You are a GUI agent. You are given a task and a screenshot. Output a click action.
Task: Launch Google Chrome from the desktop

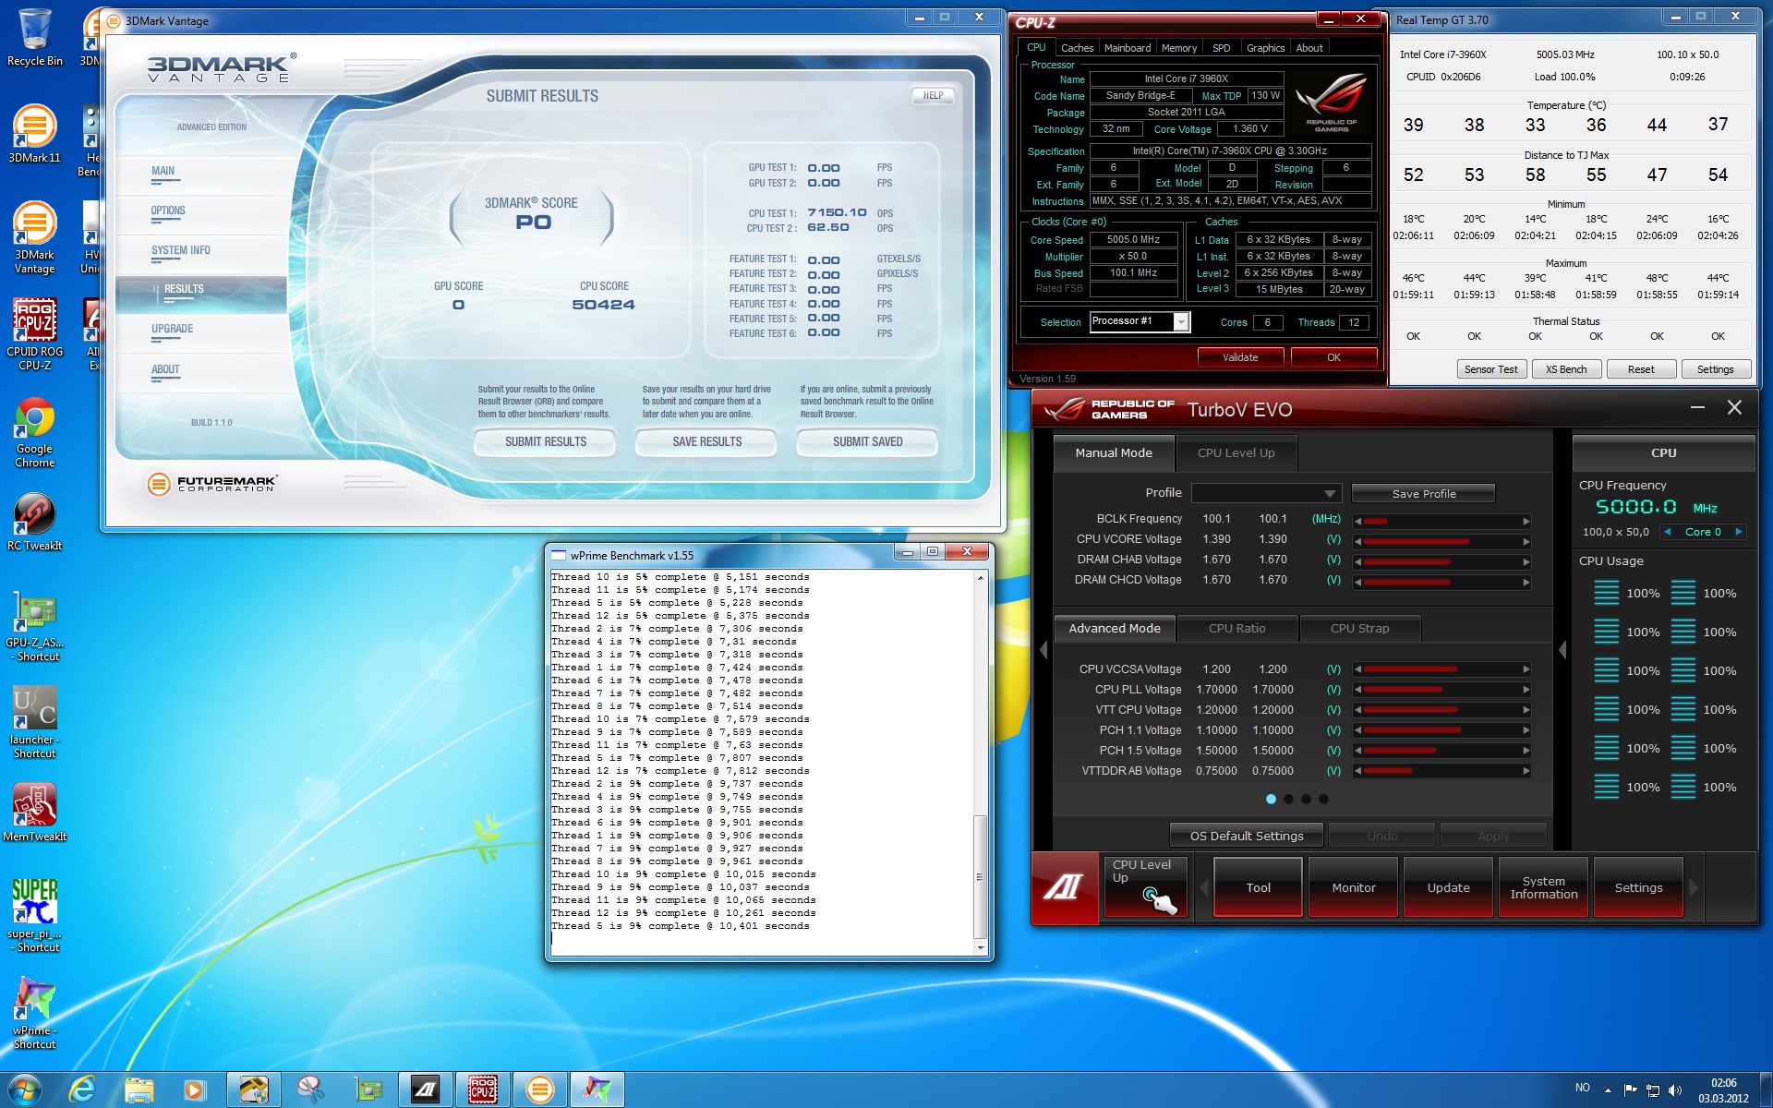pos(34,432)
